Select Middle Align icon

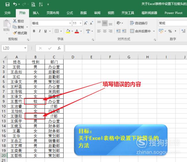click(105, 23)
